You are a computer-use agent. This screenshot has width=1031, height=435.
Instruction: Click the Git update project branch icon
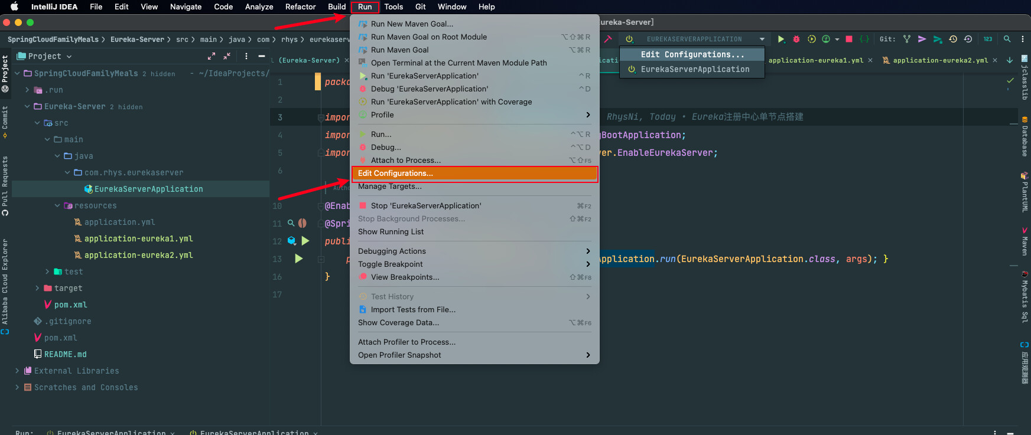[x=907, y=39]
